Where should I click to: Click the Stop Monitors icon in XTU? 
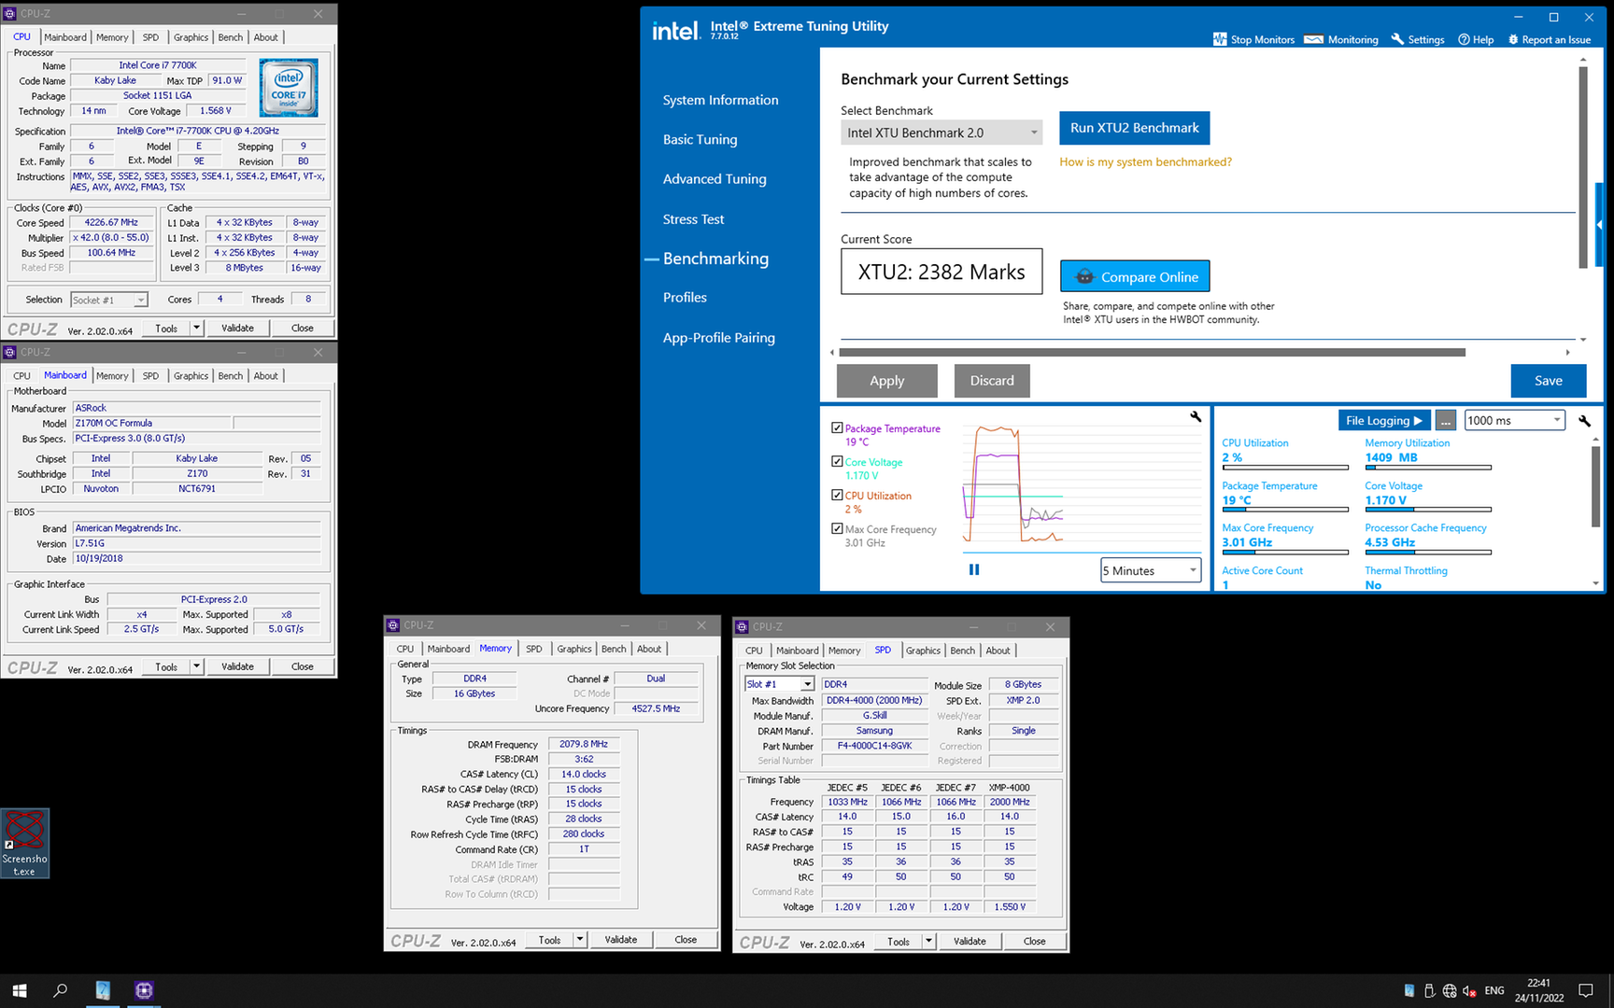(x=1219, y=39)
